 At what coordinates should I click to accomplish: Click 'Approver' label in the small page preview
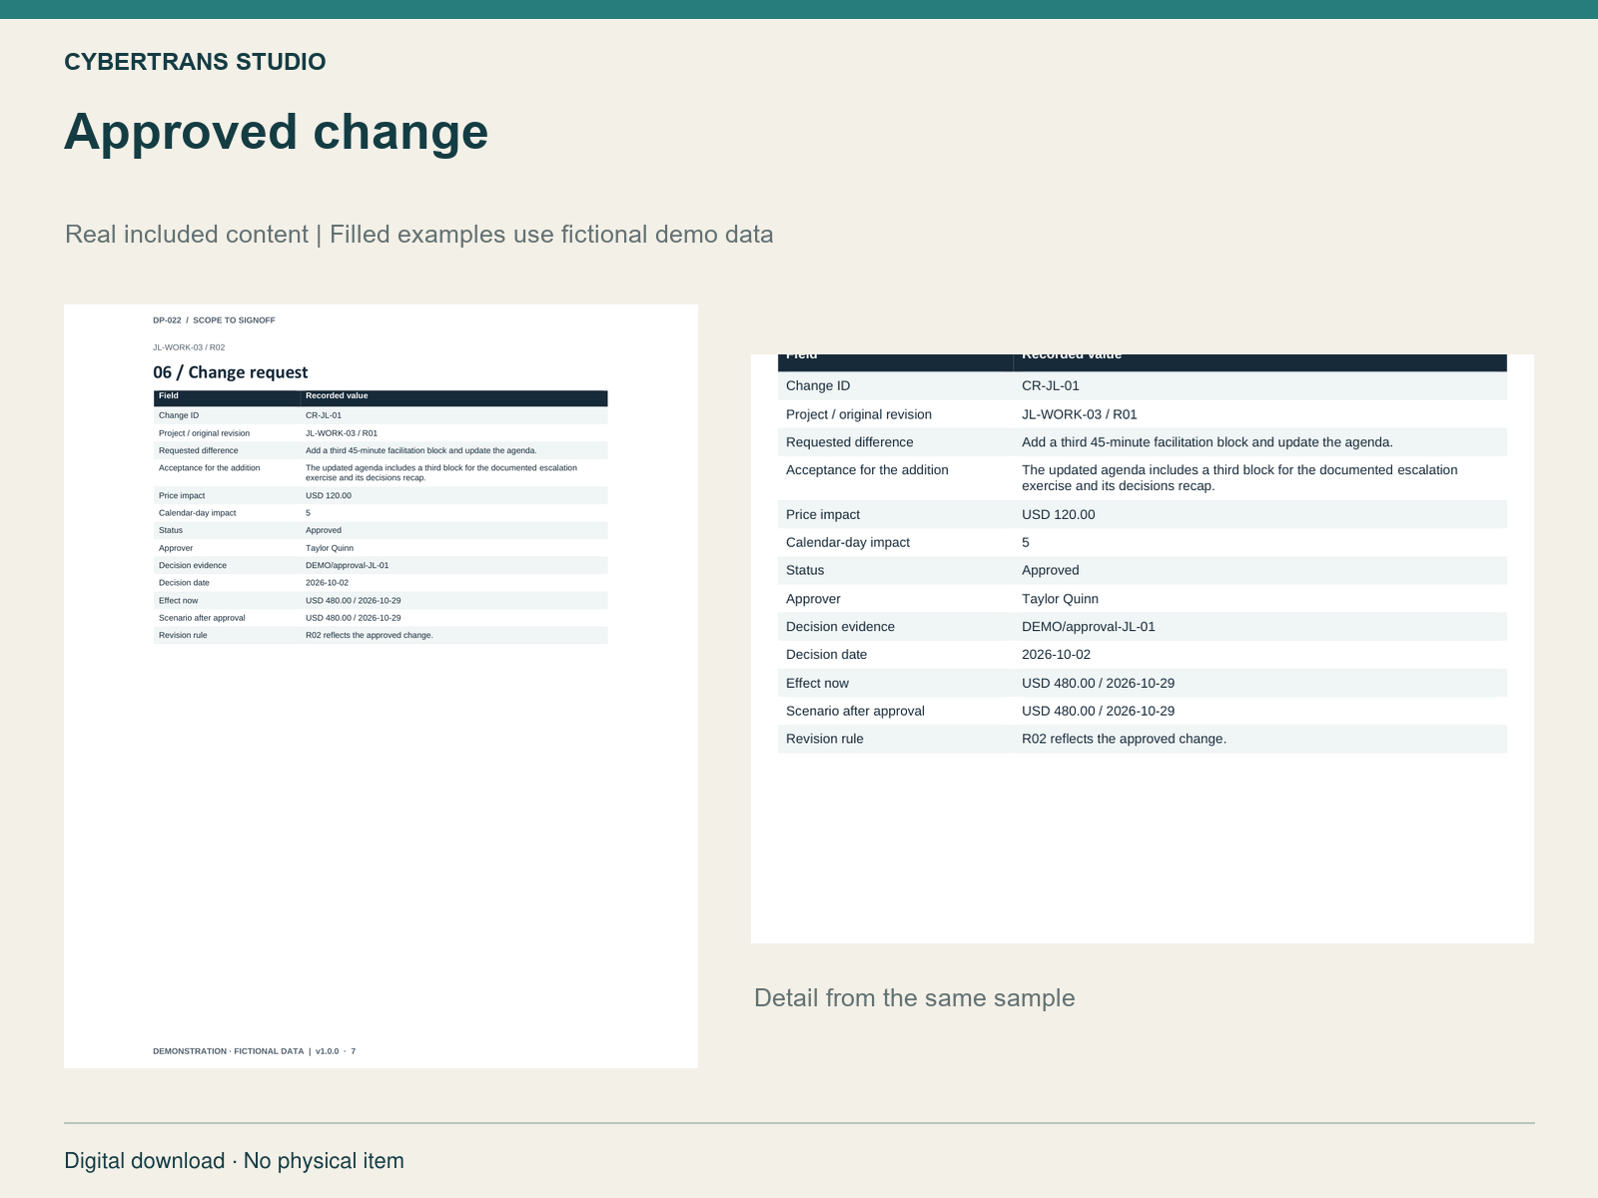(176, 548)
